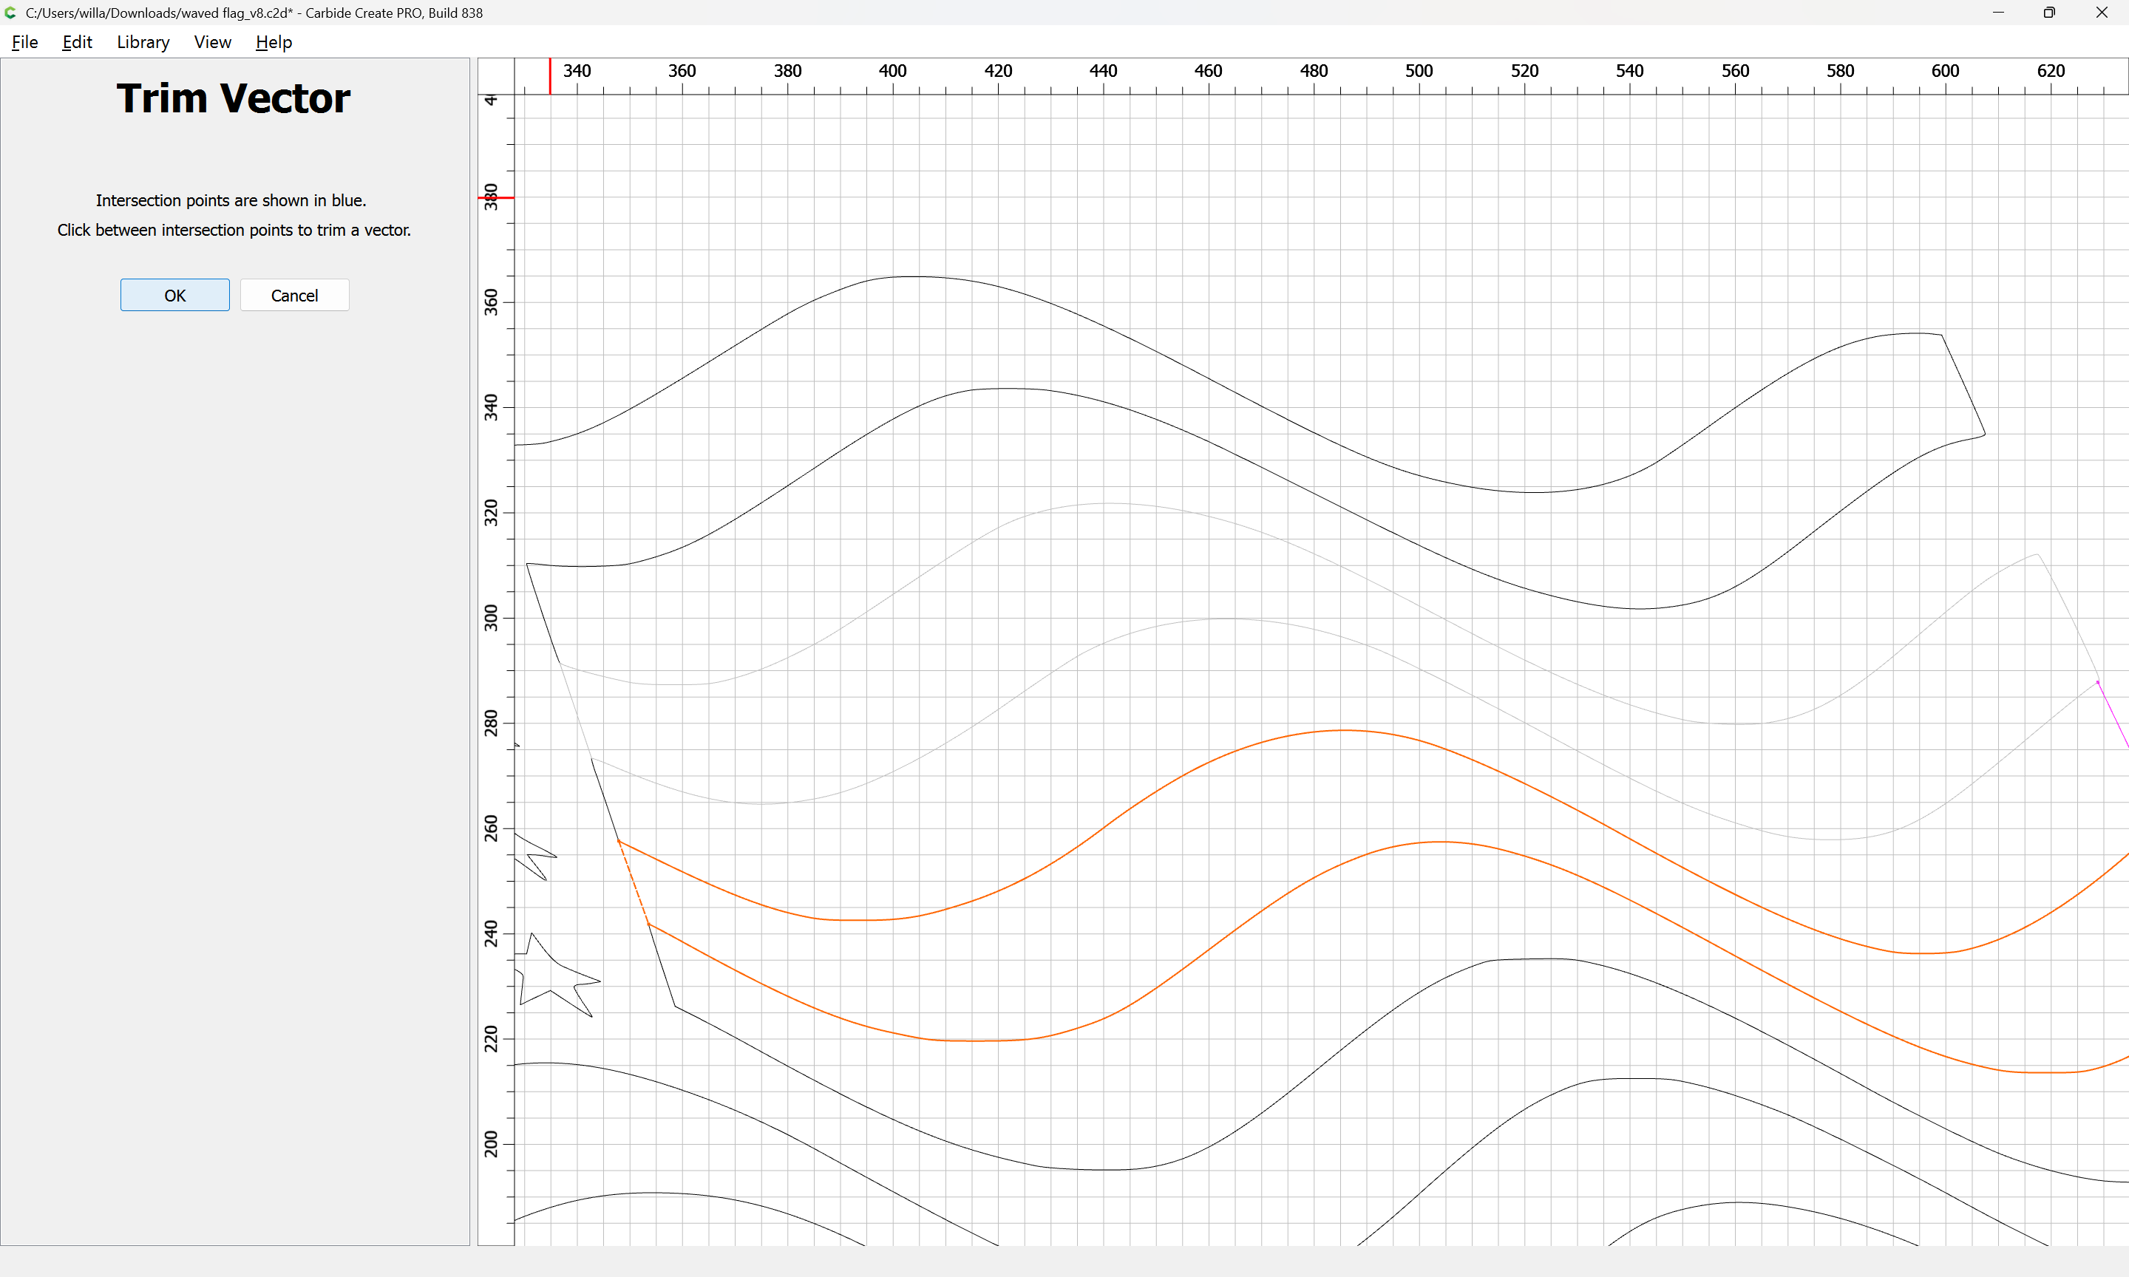Minimize the Carbide Create window
2129x1277 pixels.
coord(1998,13)
